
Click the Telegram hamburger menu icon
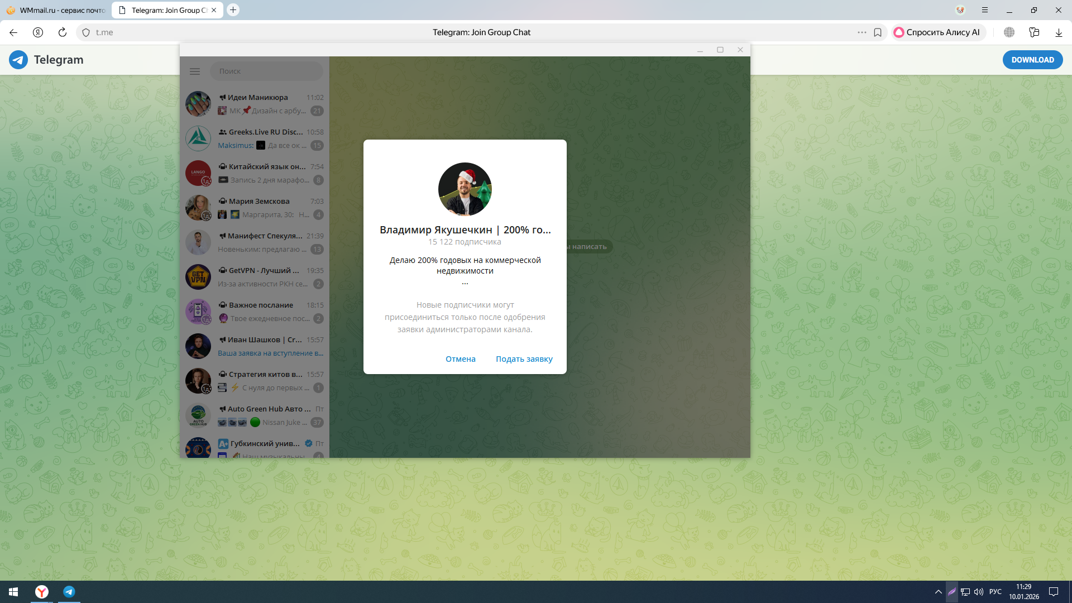tap(195, 71)
